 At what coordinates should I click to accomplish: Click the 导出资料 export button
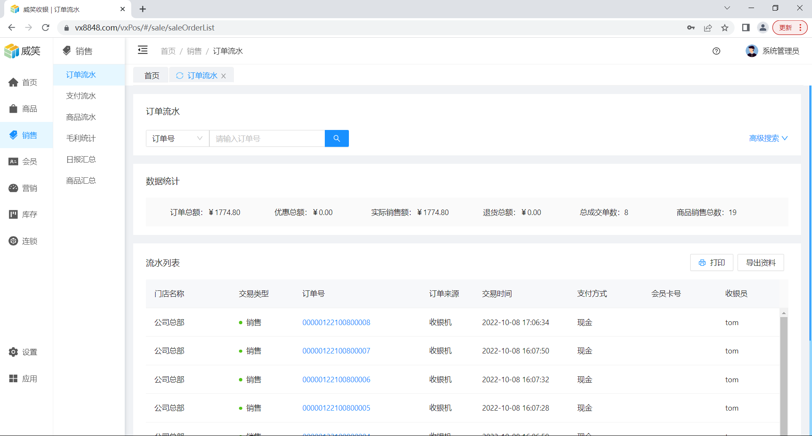tap(760, 263)
